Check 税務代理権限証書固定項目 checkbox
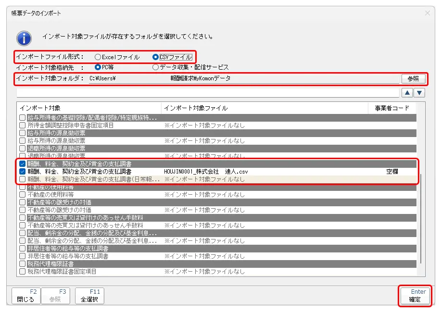 pyautogui.click(x=22, y=272)
